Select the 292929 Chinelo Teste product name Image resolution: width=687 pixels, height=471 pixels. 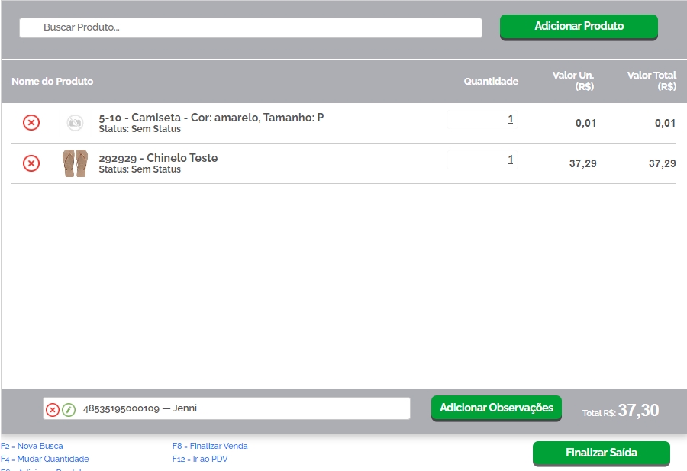(x=158, y=158)
